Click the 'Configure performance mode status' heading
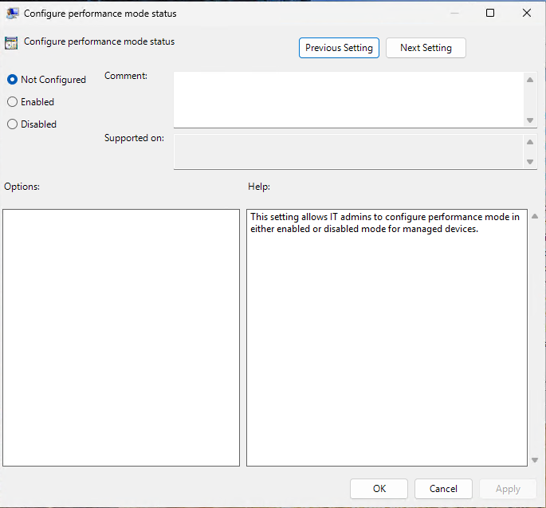 tap(100, 41)
